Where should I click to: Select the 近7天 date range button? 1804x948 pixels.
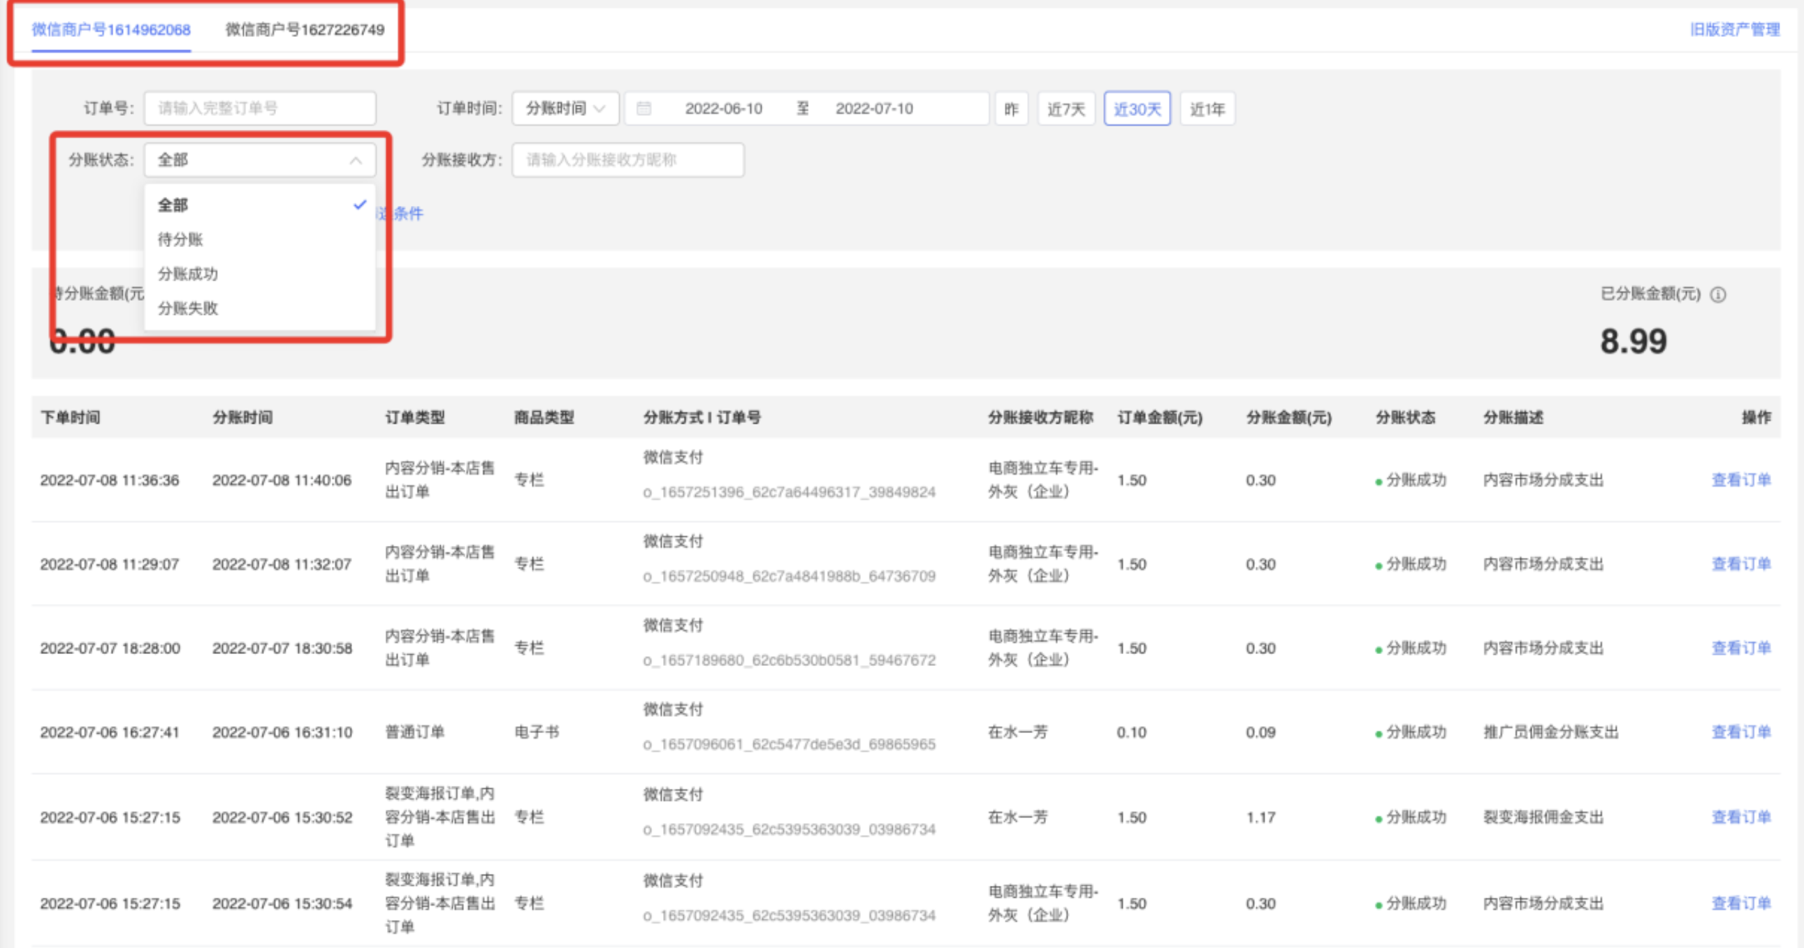[1066, 108]
